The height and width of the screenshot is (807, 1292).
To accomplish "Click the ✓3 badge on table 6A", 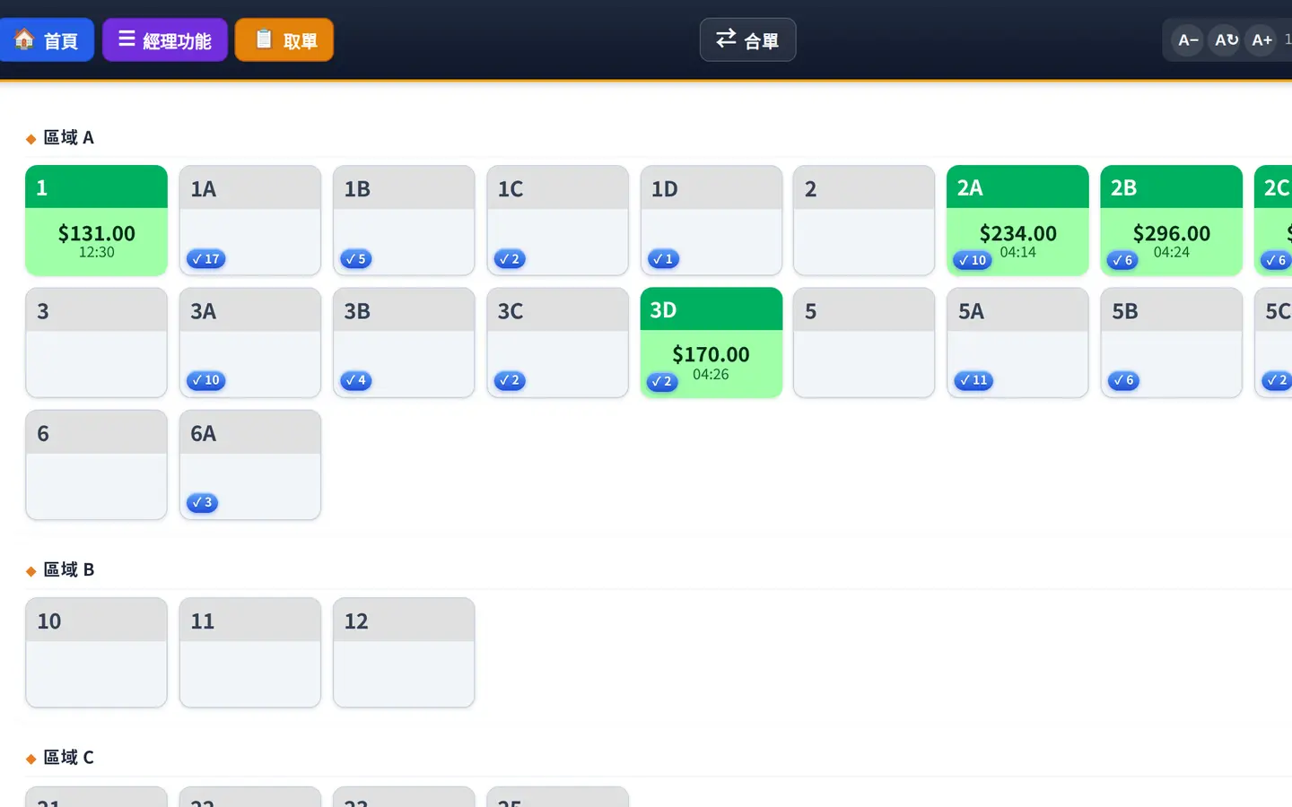I will (202, 503).
